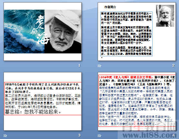Click the slide number 1 label
This screenshot has height=139, width=179.
pos(79,65)
